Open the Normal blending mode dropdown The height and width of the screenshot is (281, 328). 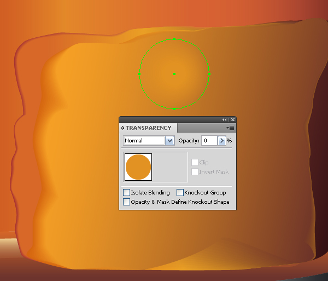pyautogui.click(x=169, y=141)
